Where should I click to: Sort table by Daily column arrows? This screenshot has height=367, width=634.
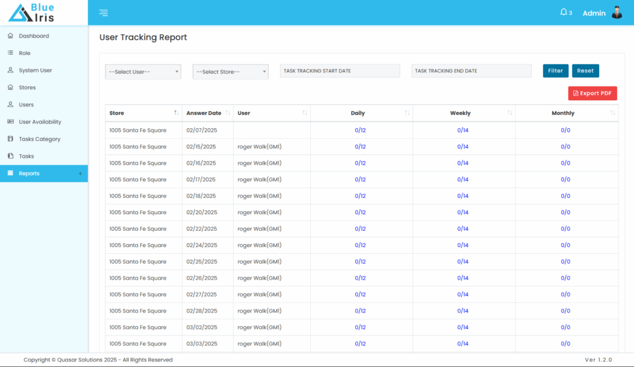(407, 113)
